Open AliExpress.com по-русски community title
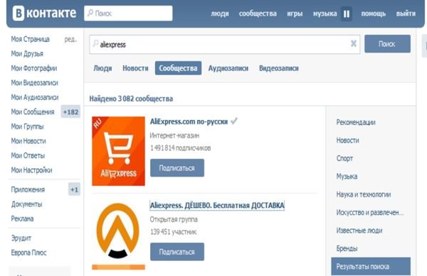427x276 pixels. [189, 121]
